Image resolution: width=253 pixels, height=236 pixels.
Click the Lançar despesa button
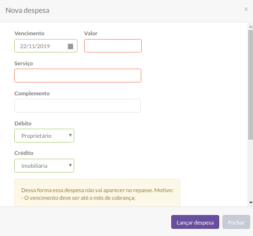click(x=195, y=222)
